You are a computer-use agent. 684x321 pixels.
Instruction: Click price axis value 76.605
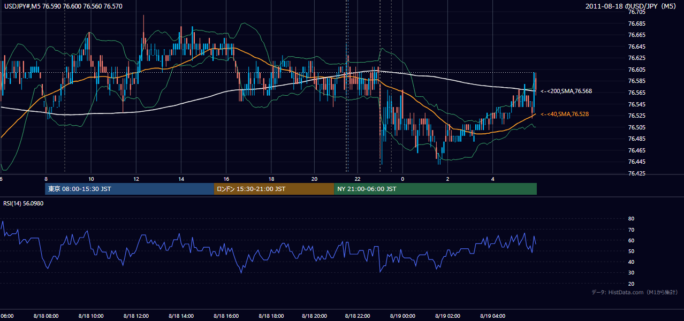pyautogui.click(x=636, y=70)
